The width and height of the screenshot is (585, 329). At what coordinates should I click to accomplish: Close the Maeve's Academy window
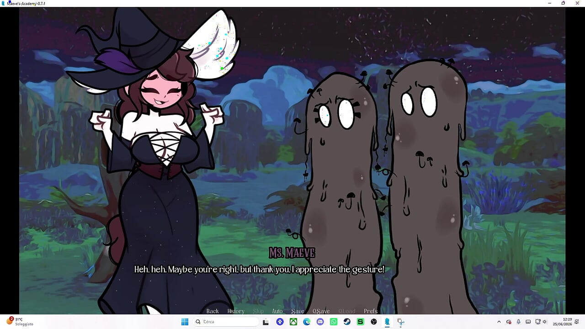tap(577, 3)
